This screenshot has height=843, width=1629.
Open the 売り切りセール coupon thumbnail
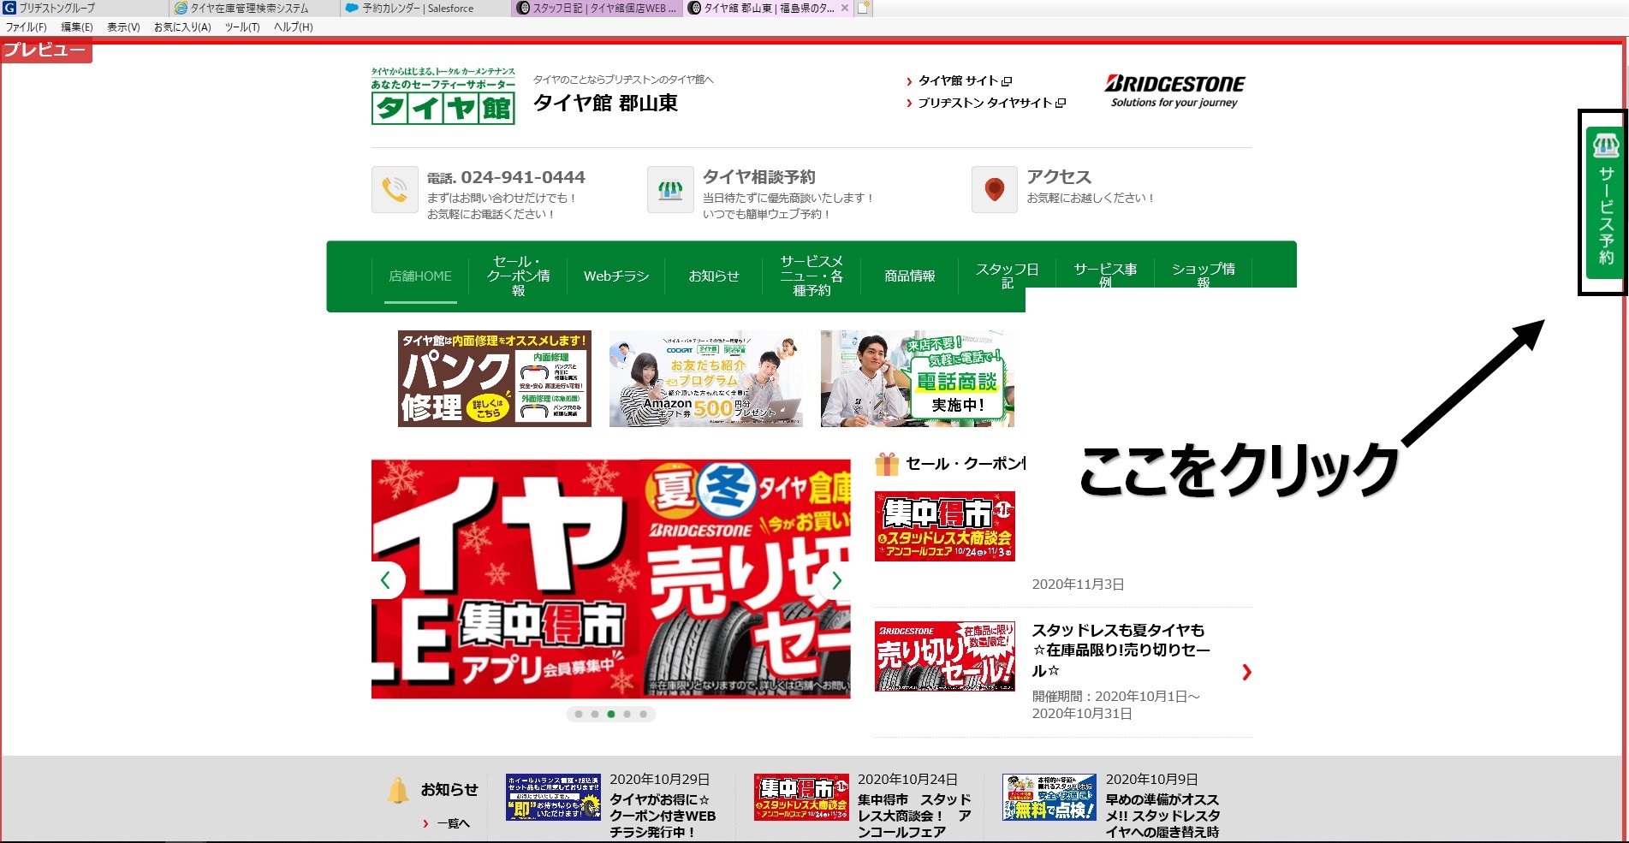(x=945, y=656)
